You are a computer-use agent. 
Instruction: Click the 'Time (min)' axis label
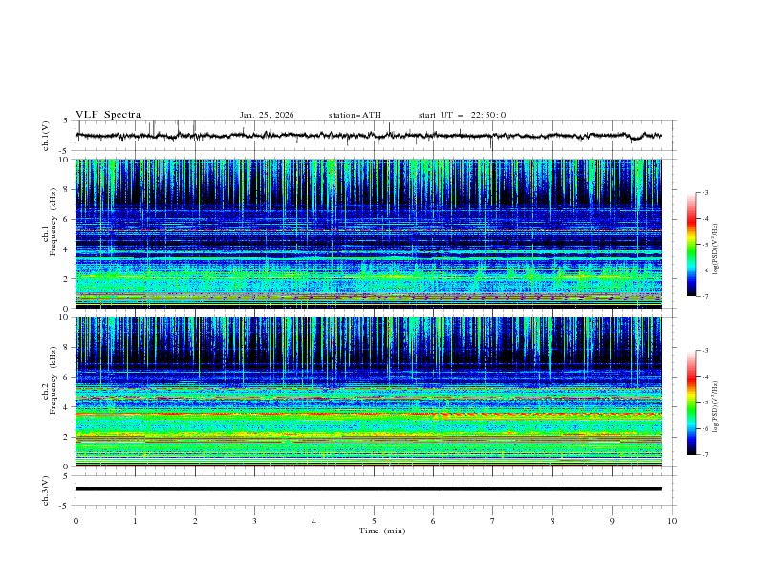pos(382,531)
